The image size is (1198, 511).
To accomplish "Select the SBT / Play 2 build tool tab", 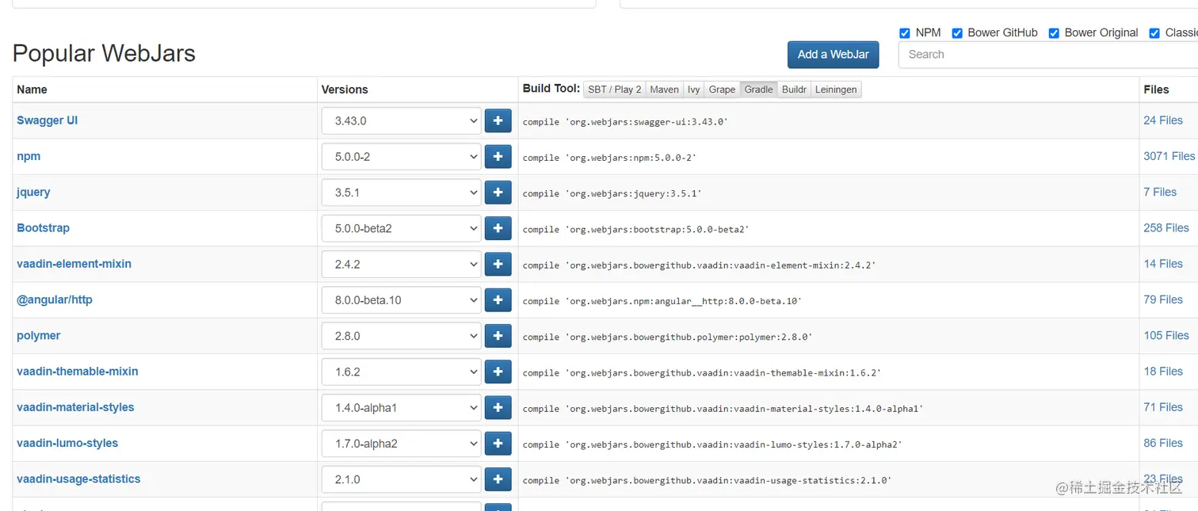I will [x=615, y=90].
